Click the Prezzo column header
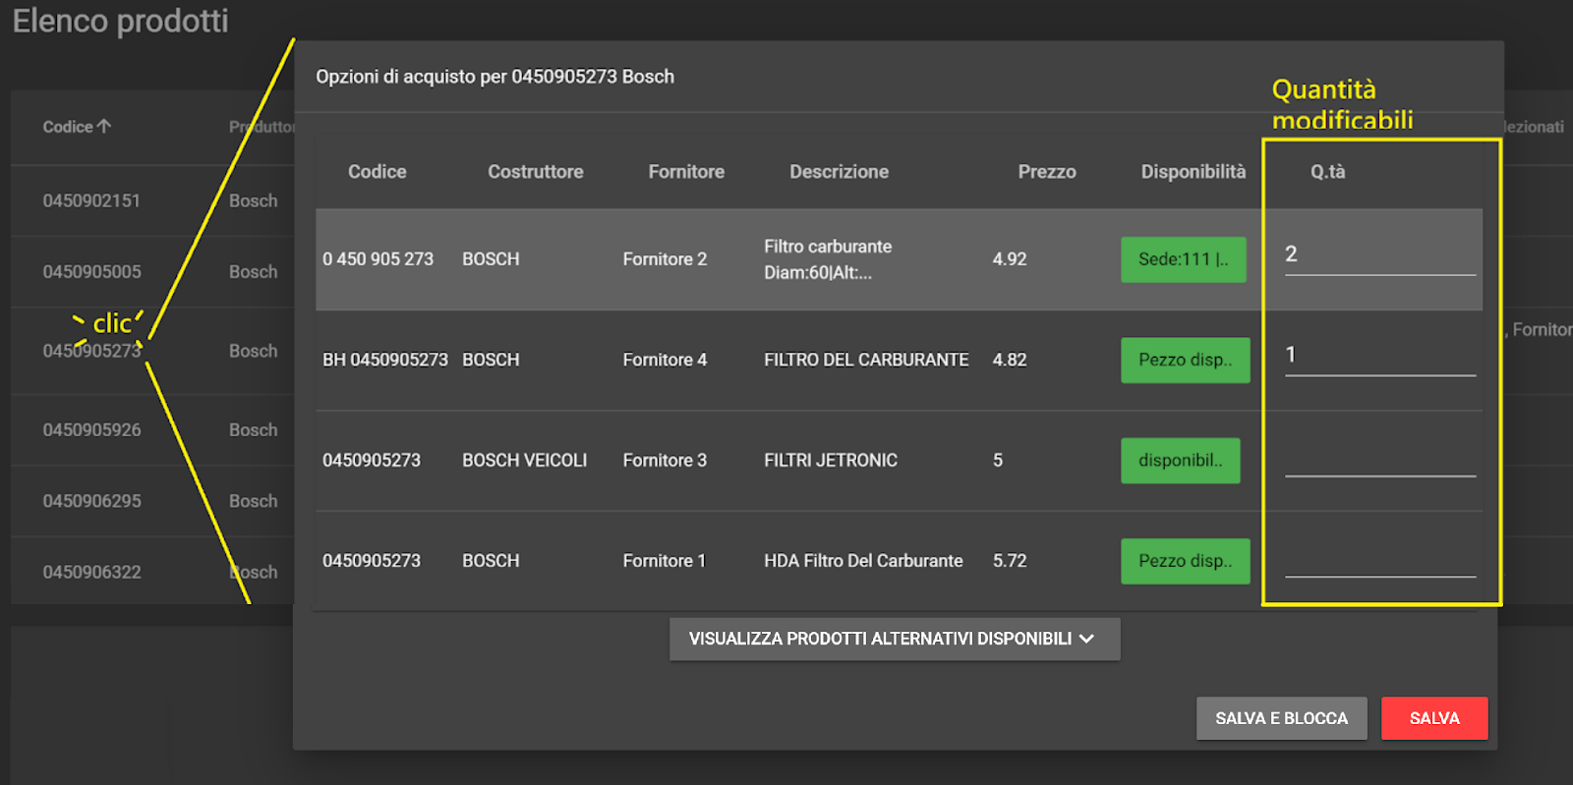 1047,172
